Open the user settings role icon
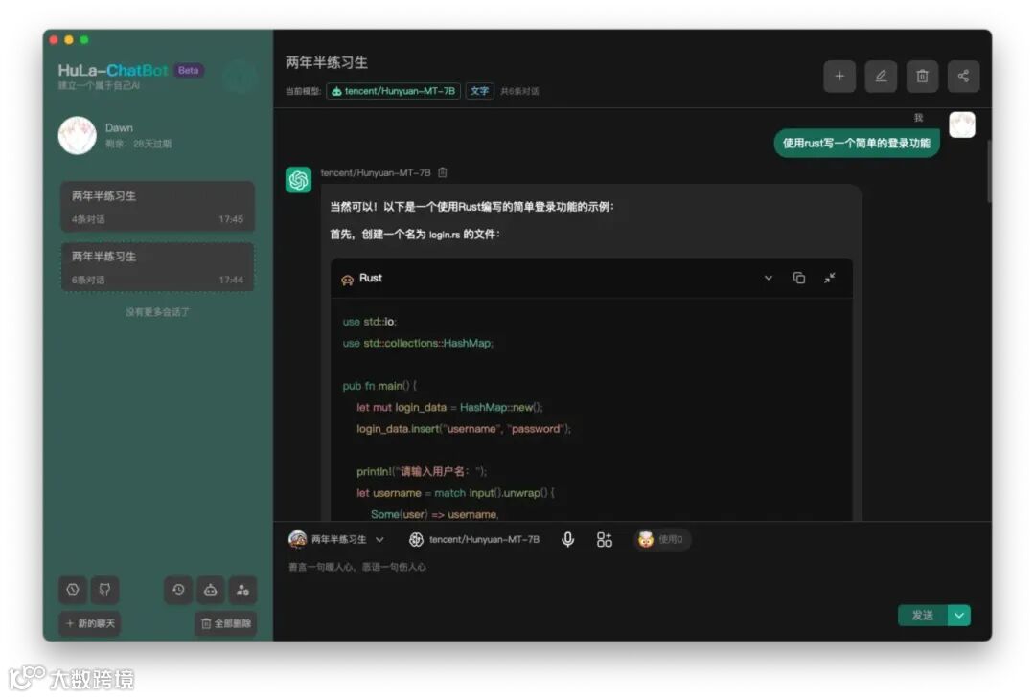The image size is (1035, 698). pyautogui.click(x=242, y=590)
